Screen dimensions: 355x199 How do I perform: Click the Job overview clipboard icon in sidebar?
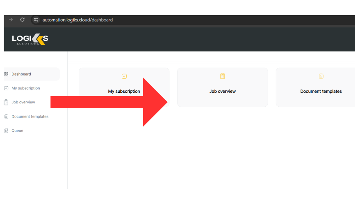pos(6,102)
